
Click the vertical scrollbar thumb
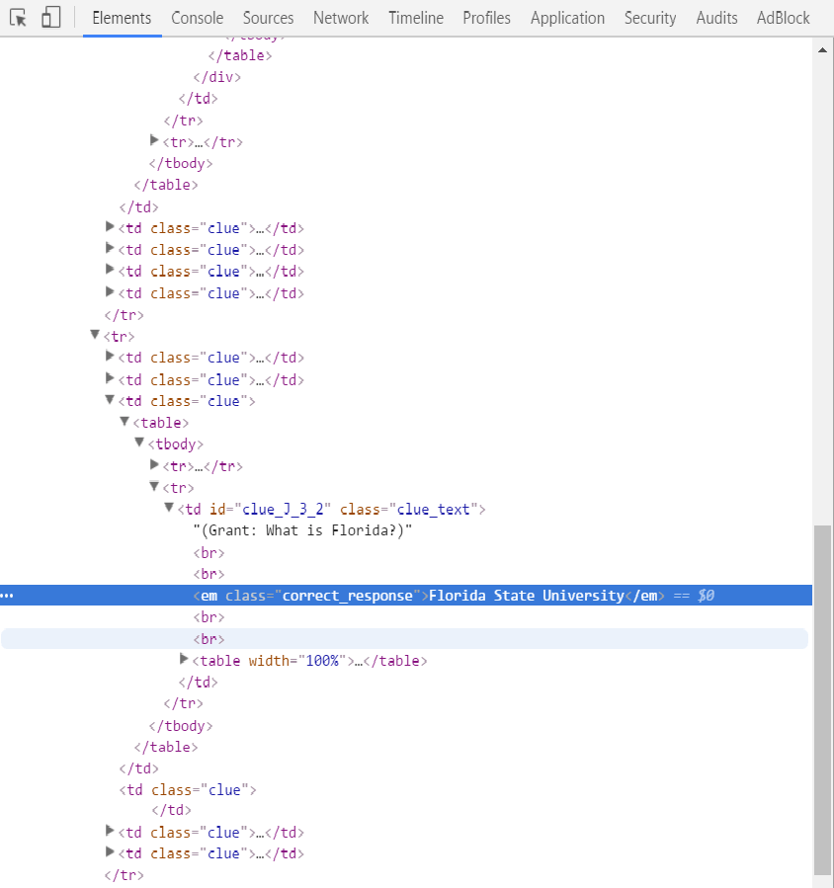coord(822,691)
